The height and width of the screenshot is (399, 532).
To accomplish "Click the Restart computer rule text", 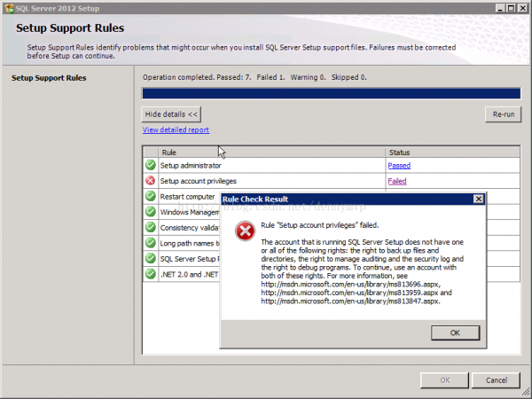I will (x=187, y=197).
